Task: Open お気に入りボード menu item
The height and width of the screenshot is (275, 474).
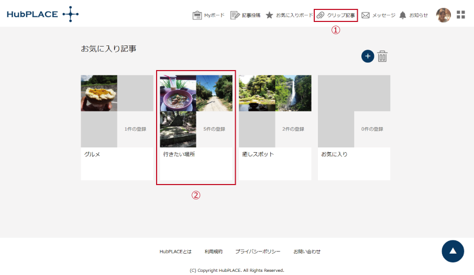Action: tap(289, 15)
